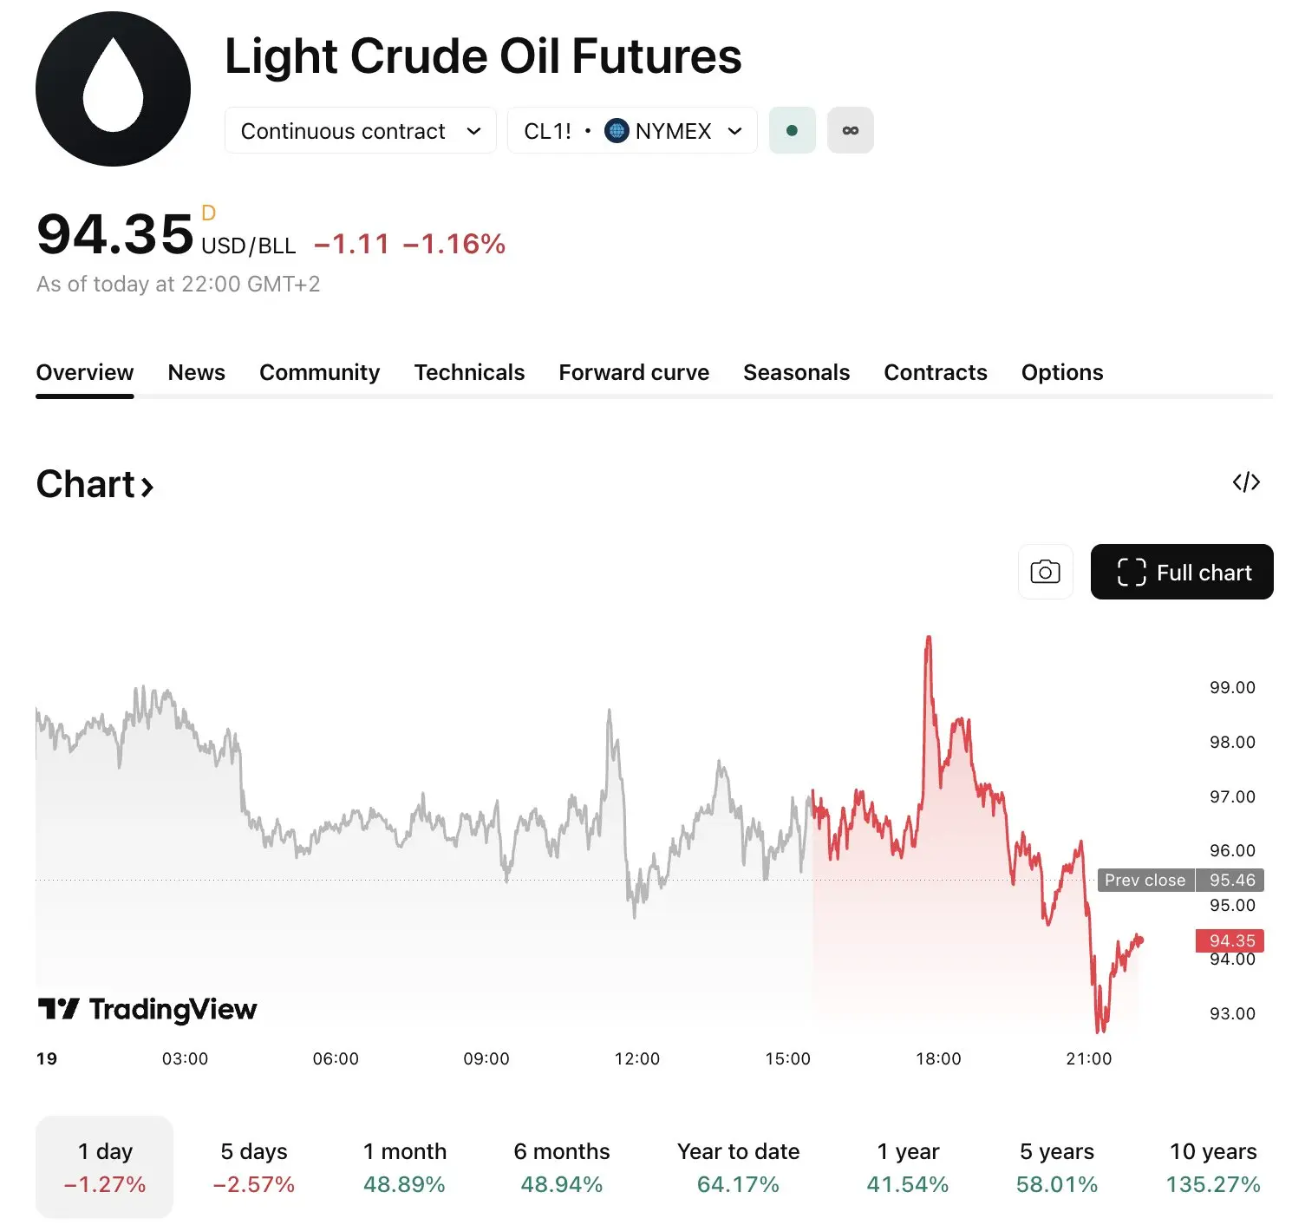
Task: Open the Full chart button
Action: coord(1181,572)
